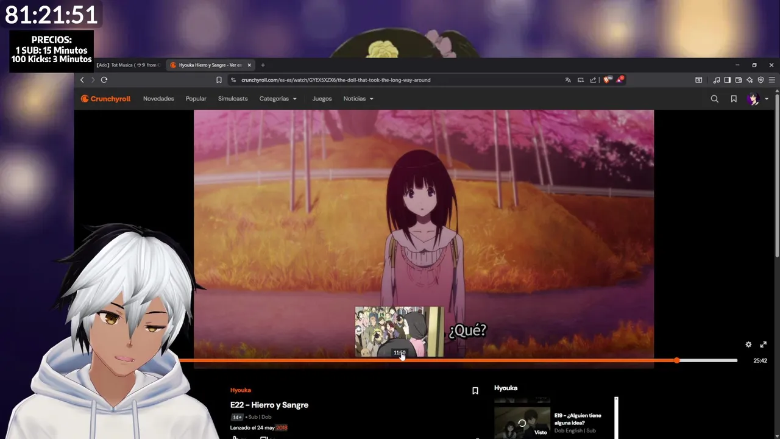The height and width of the screenshot is (439, 780).
Task: Reload the Crunchyroll page
Action: (x=104, y=80)
